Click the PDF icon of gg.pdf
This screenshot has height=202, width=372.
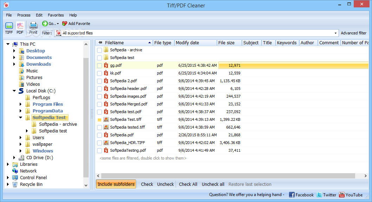(x=106, y=65)
